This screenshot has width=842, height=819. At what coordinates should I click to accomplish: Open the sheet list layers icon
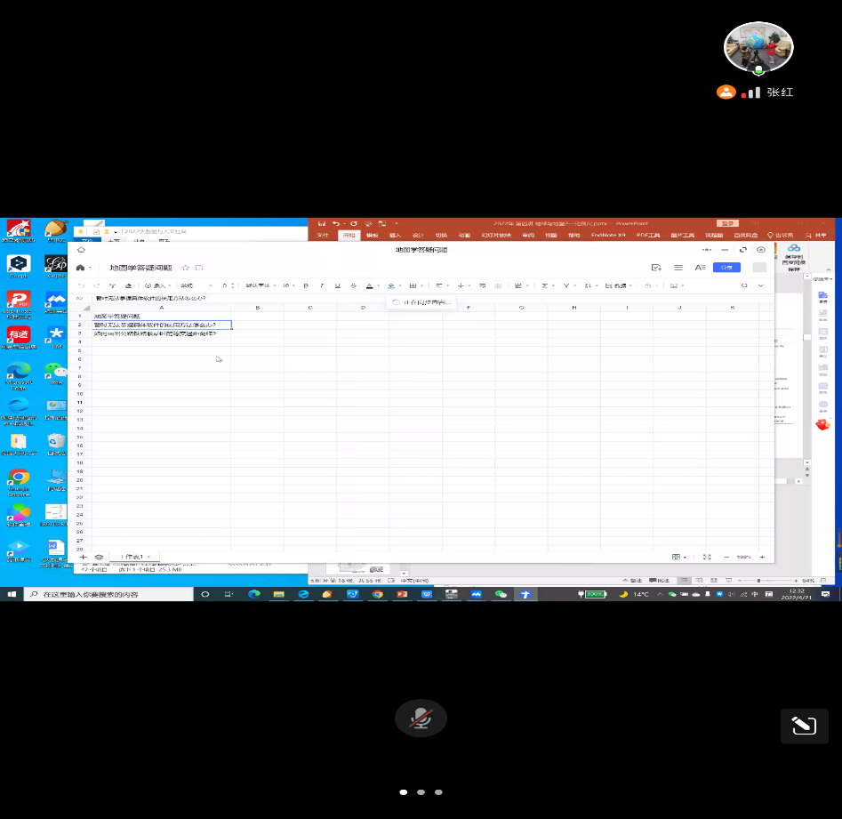tap(99, 557)
